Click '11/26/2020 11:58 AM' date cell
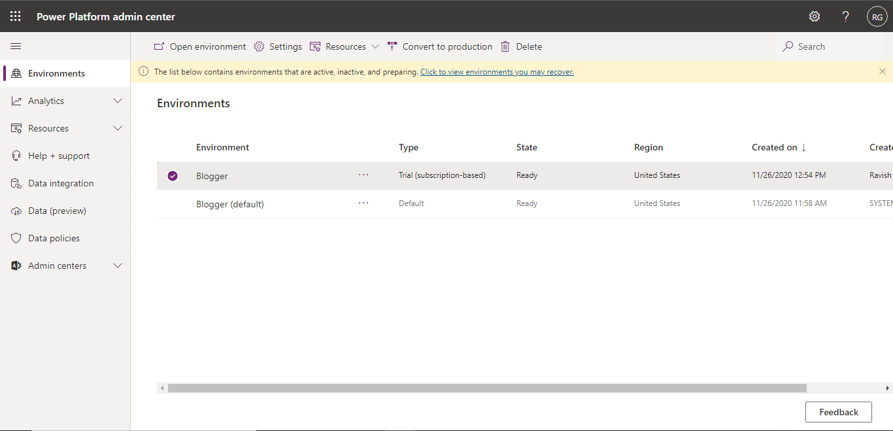This screenshot has width=893, height=431. click(789, 203)
